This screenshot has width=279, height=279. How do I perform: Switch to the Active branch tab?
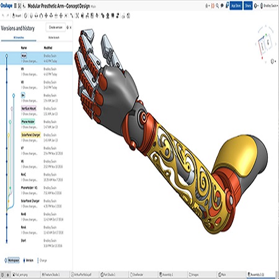54,38
